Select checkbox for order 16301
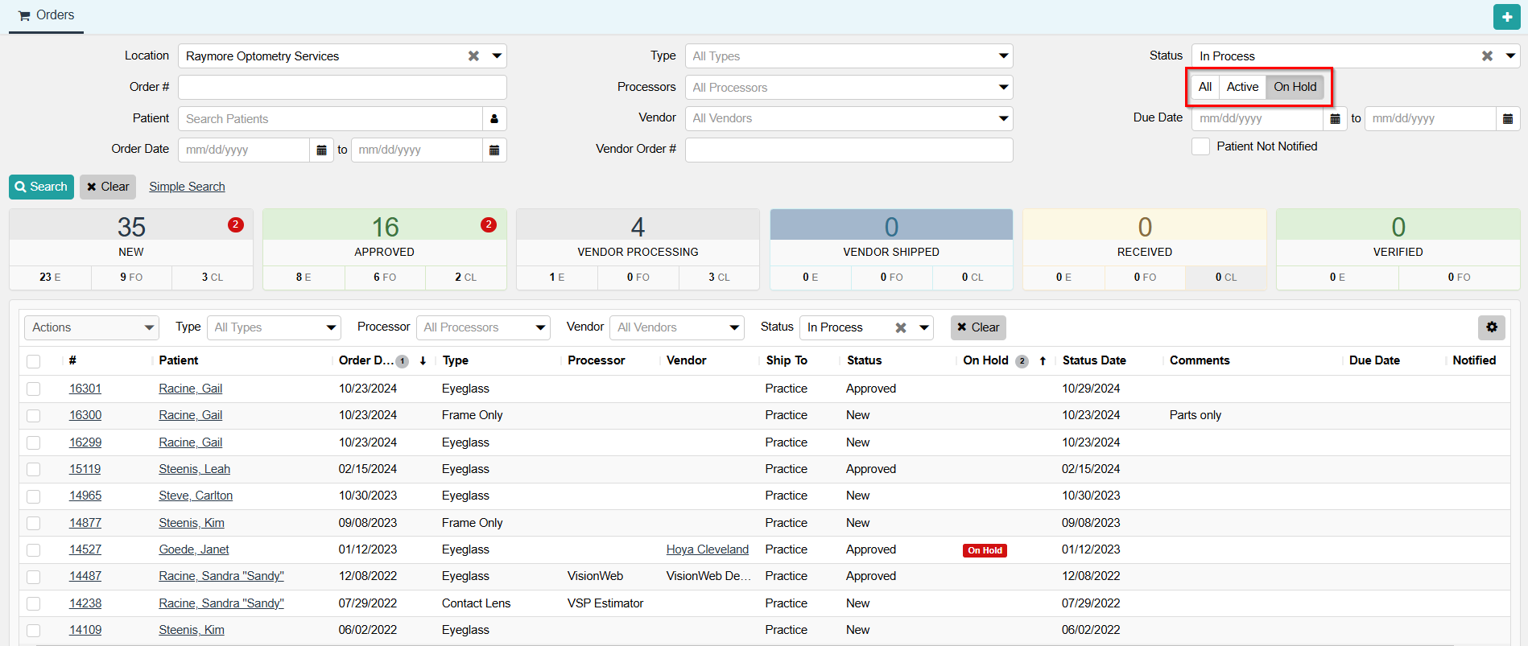The image size is (1528, 646). point(33,389)
